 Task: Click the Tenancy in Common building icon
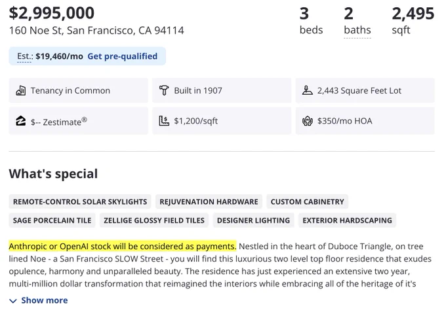point(21,90)
